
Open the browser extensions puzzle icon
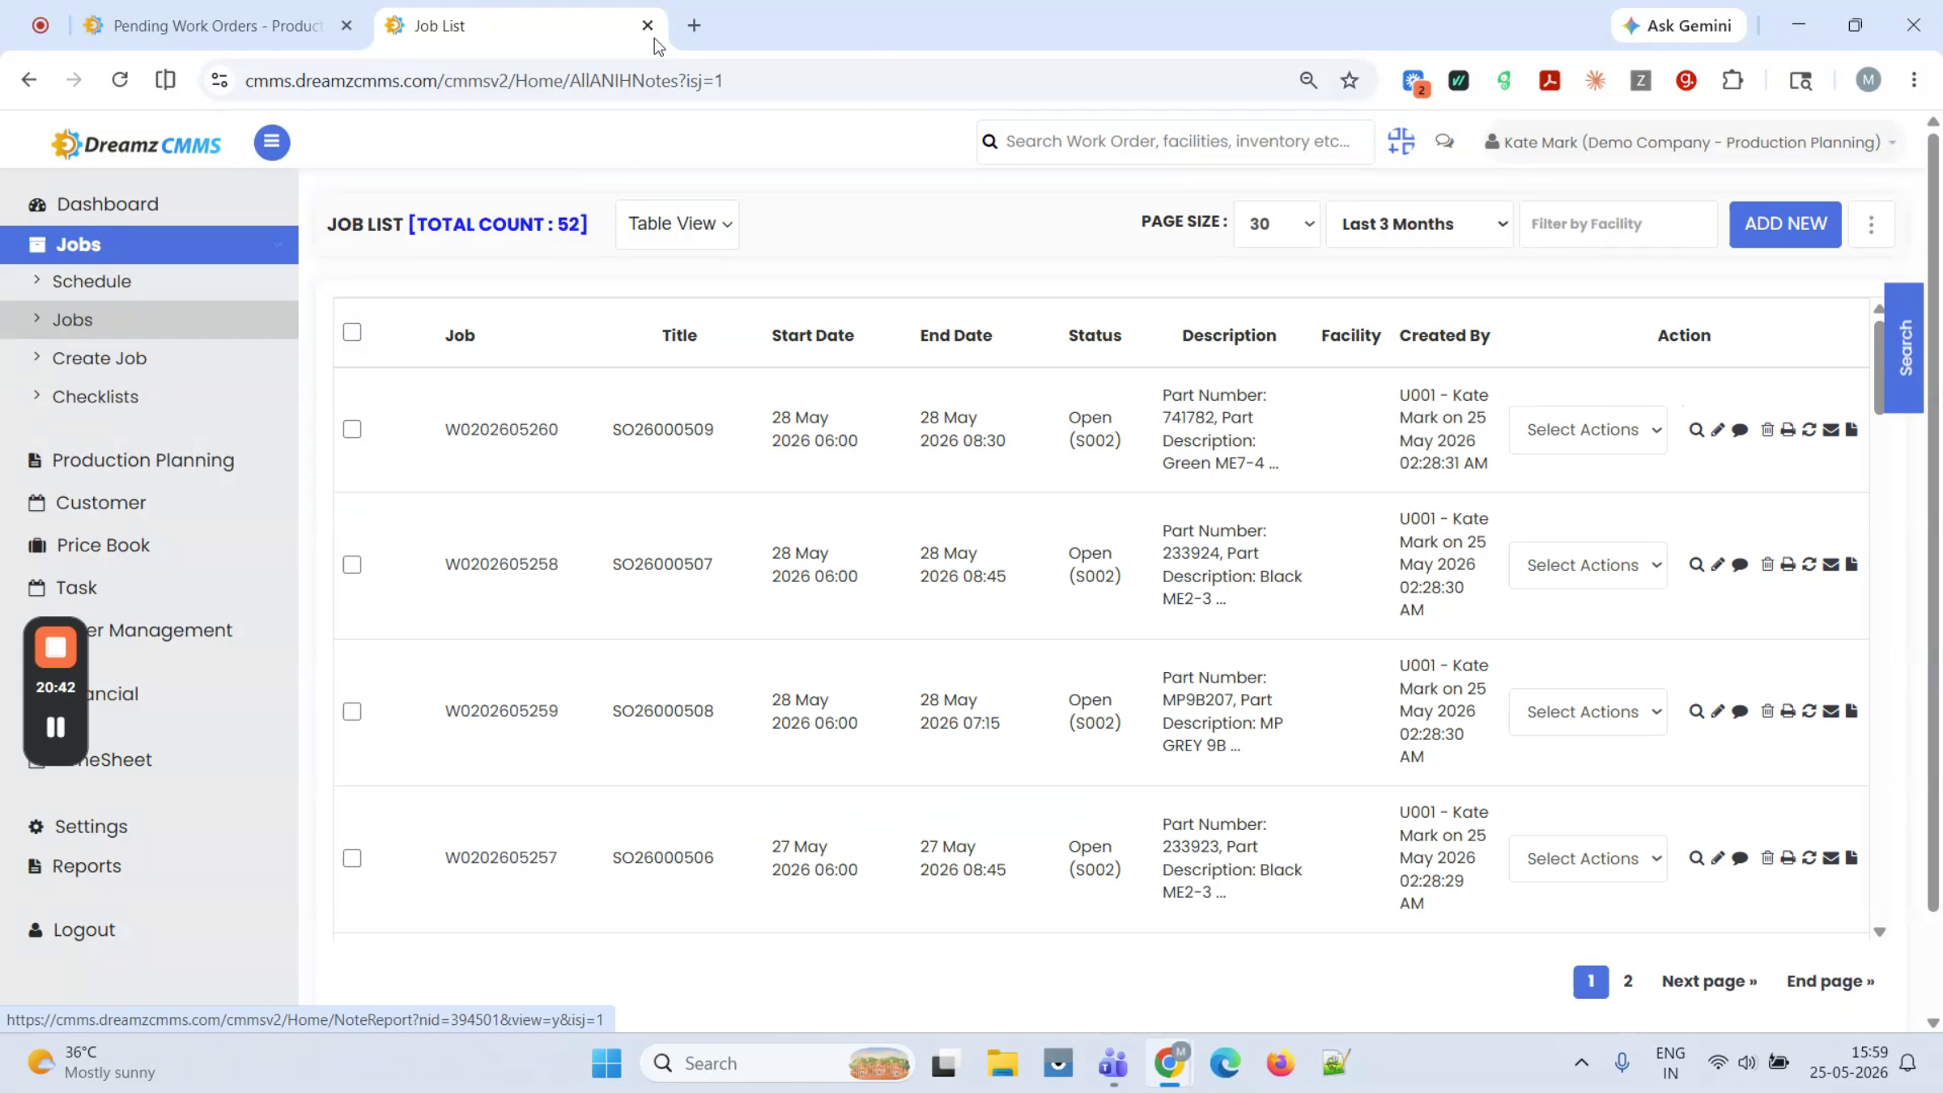point(1733,80)
